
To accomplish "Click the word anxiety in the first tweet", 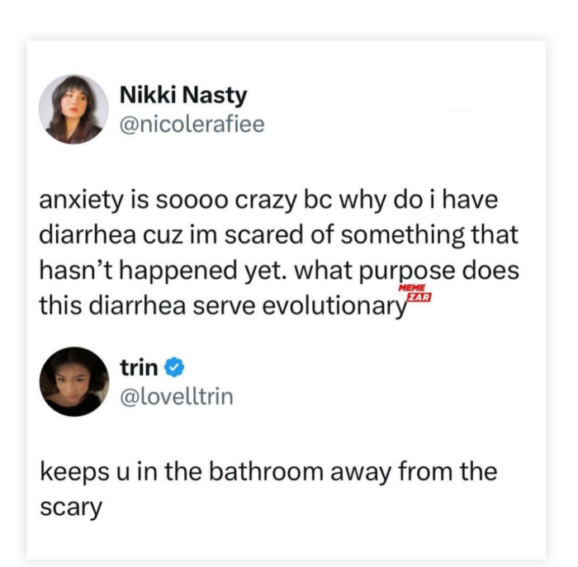I will tap(82, 201).
